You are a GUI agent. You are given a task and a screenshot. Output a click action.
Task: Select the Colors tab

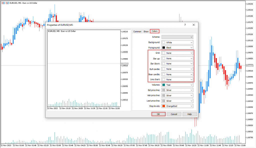tap(154, 31)
